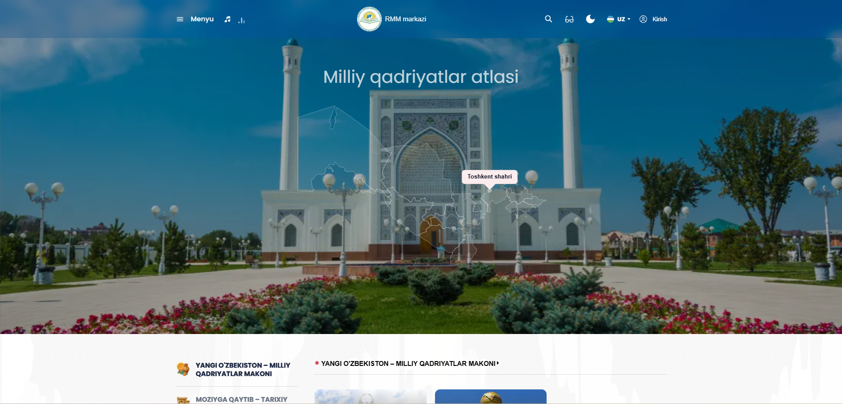
Task: Click the Menyu menu label
Action: click(x=202, y=19)
